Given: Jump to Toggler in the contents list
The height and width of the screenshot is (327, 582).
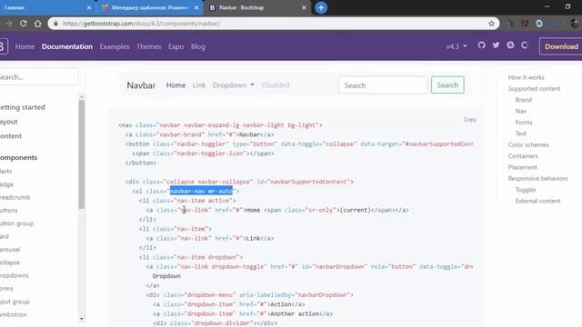Looking at the screenshot, I should (526, 190).
